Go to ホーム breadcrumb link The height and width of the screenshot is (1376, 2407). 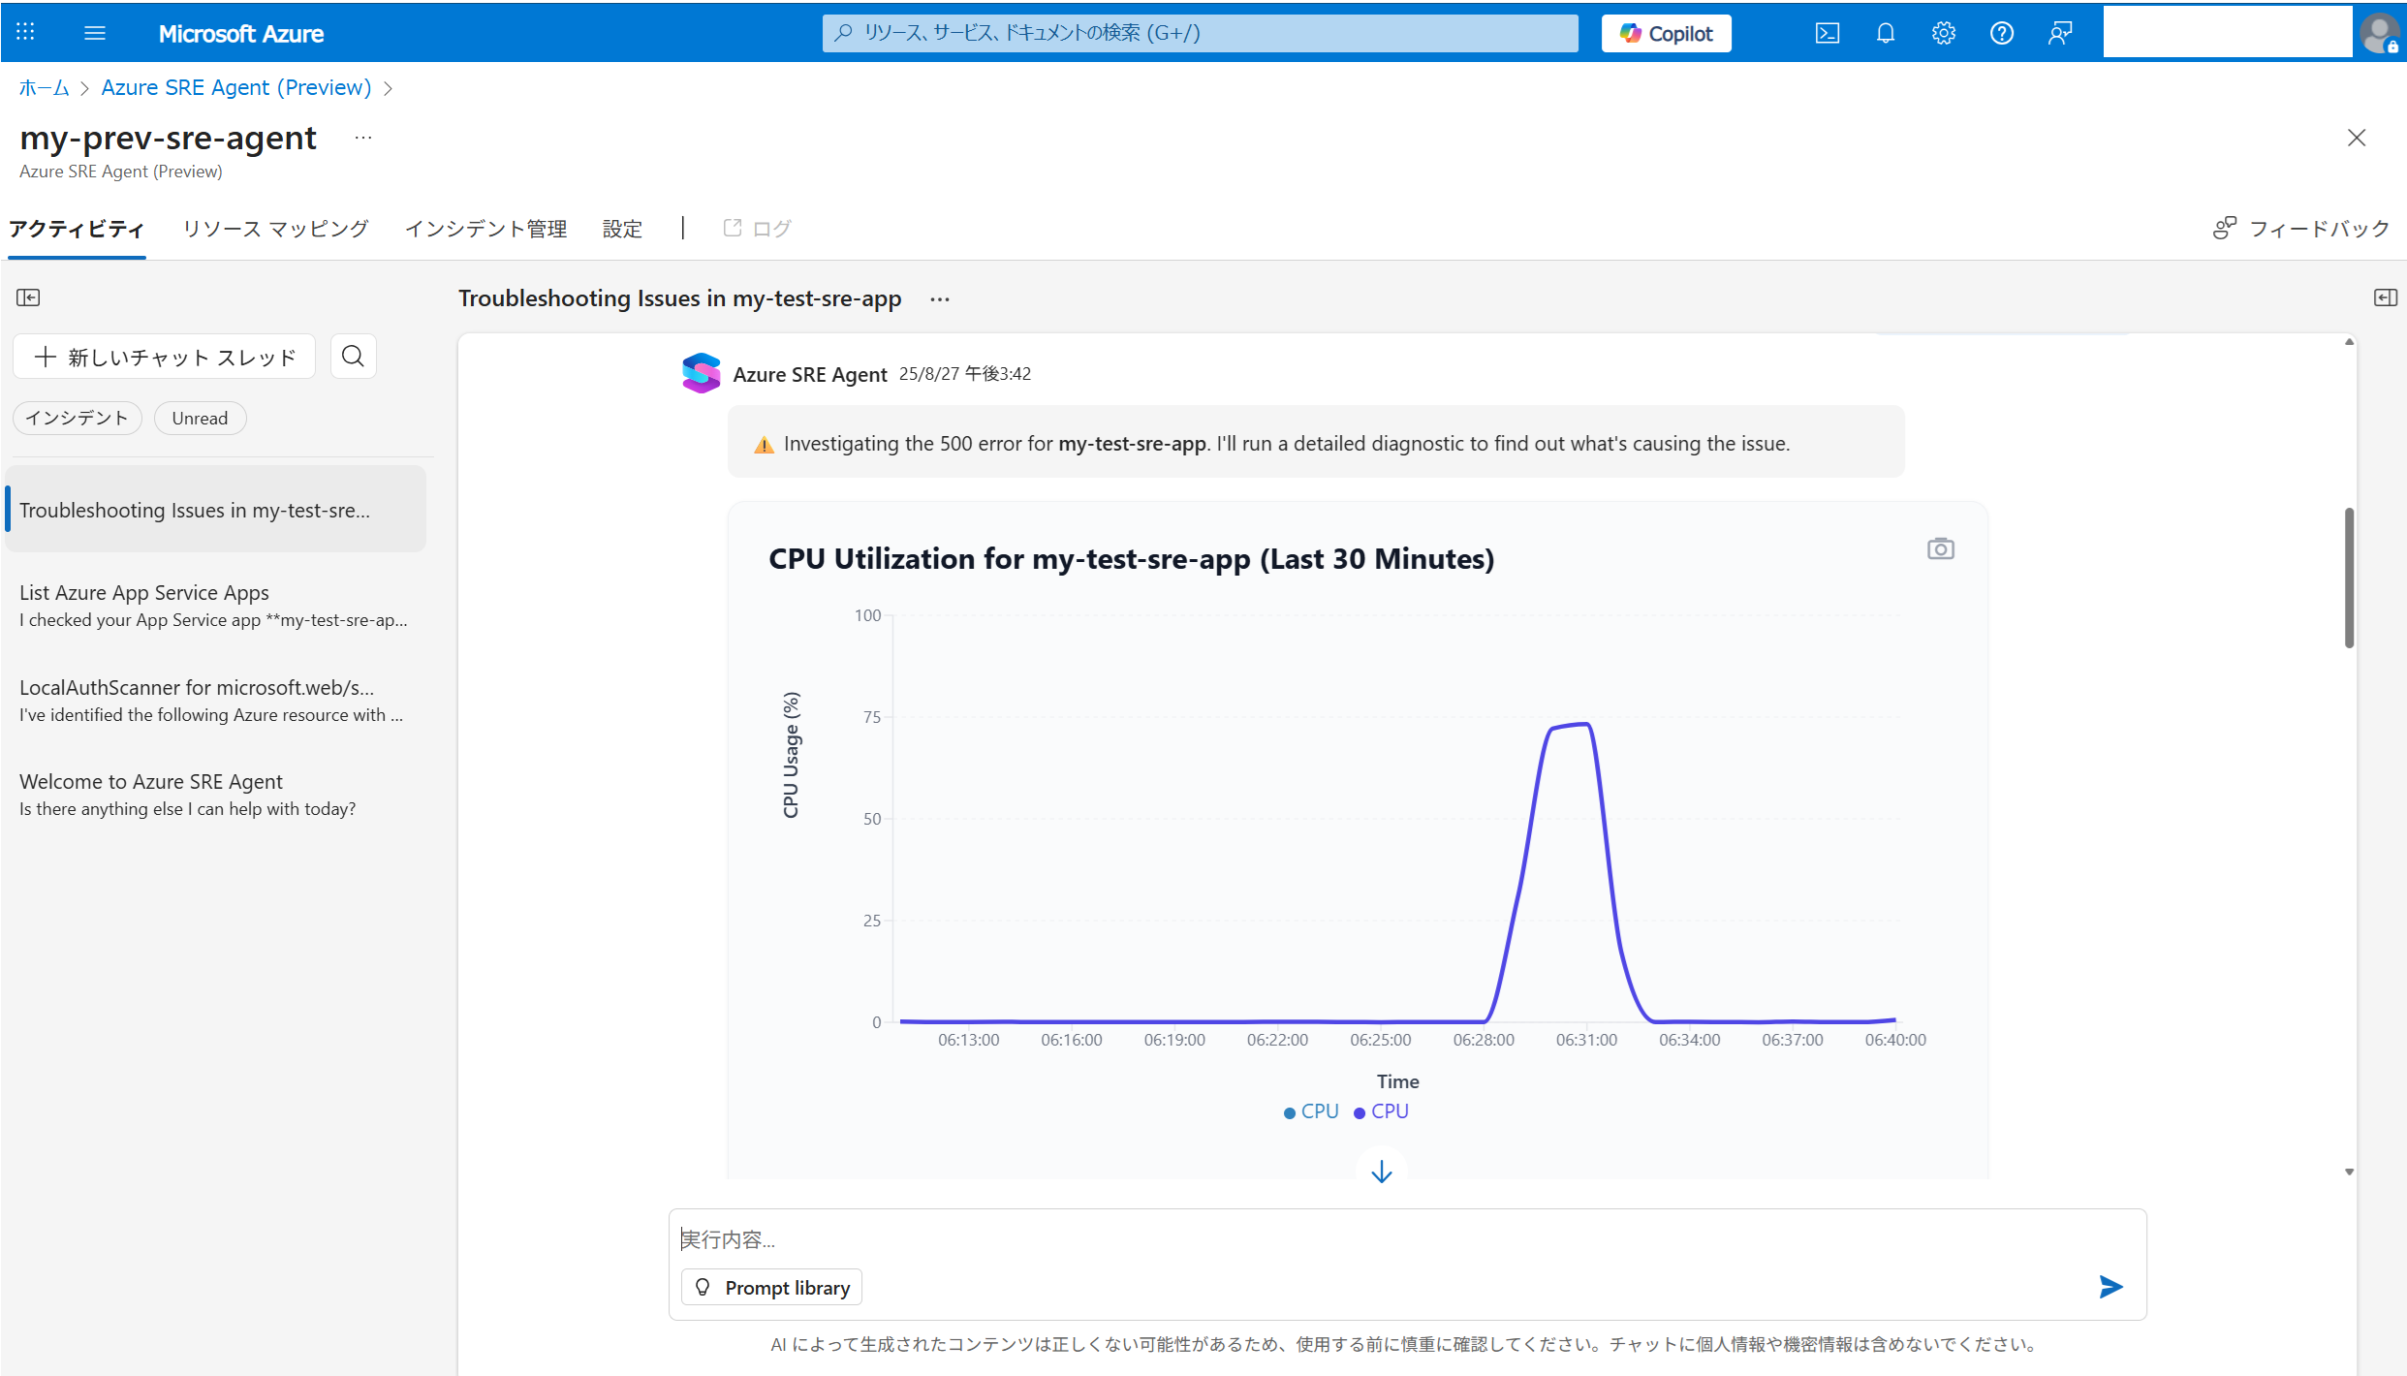(x=44, y=87)
